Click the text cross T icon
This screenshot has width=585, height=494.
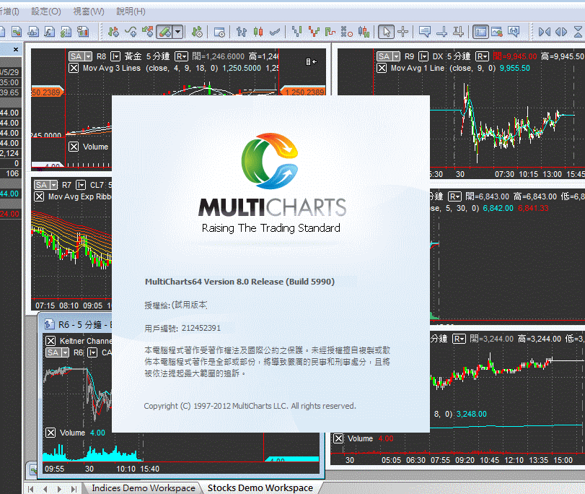(458, 32)
